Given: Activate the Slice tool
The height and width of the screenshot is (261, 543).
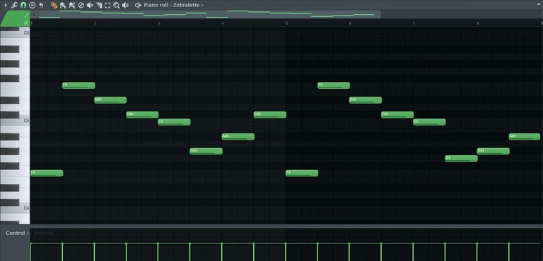Looking at the screenshot, I should click(99, 5).
